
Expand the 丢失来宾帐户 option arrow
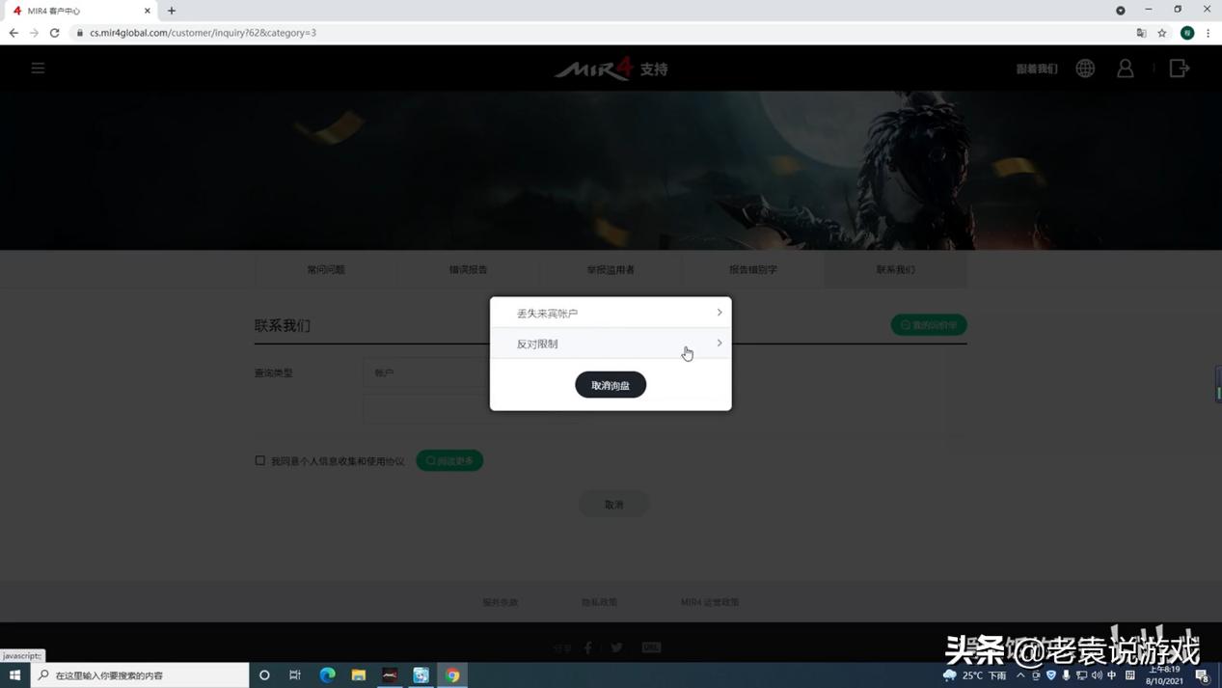pyautogui.click(x=718, y=312)
